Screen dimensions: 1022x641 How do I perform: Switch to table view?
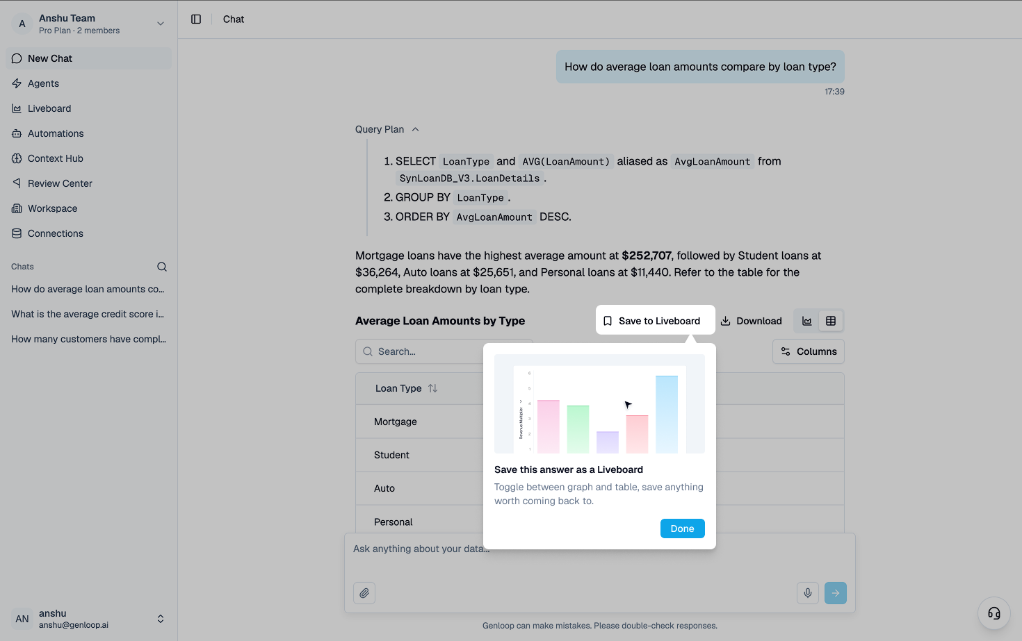point(831,321)
